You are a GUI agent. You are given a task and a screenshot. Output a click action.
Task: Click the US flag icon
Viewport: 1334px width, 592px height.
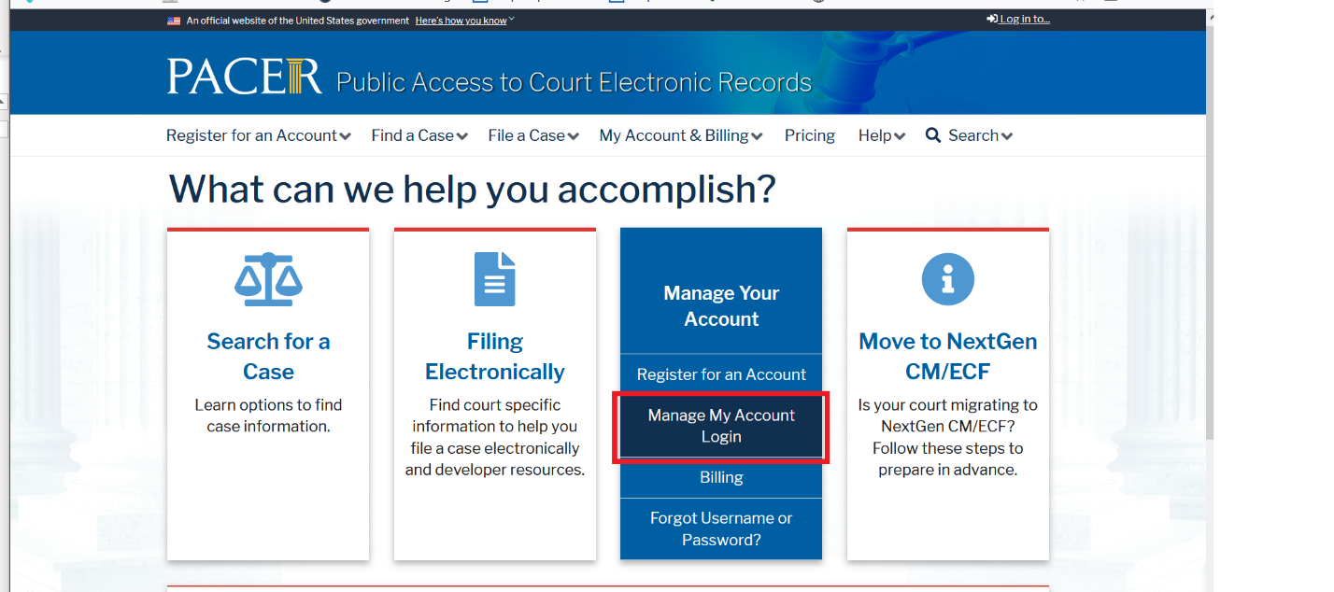pos(174,21)
